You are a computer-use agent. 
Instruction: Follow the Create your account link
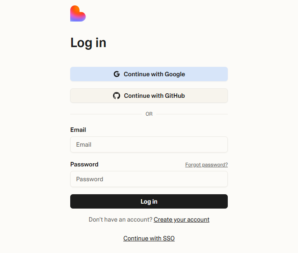click(181, 219)
